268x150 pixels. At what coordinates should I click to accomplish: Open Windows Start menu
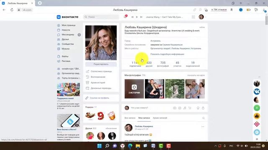tap(99, 146)
